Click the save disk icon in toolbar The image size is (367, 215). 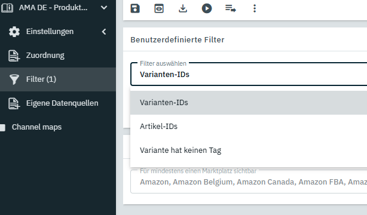coord(135,8)
